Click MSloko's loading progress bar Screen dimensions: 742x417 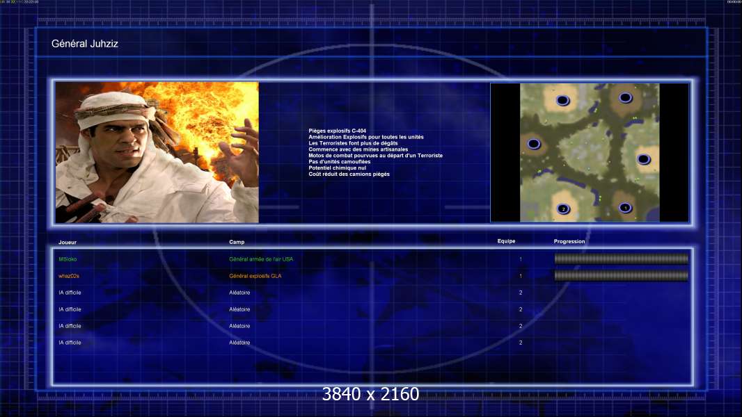coord(622,259)
